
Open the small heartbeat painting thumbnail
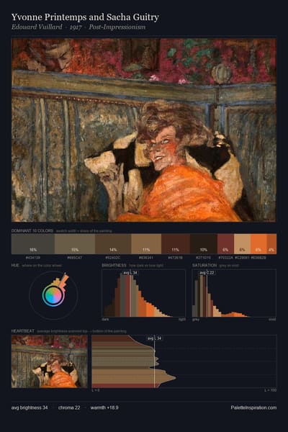point(50,361)
